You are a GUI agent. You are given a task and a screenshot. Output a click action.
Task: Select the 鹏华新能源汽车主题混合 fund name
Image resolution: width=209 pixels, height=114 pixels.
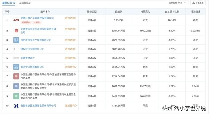[x=48, y=96]
